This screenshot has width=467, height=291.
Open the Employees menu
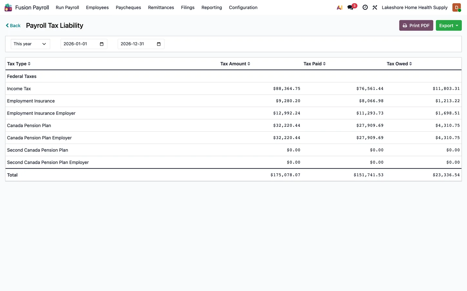click(x=97, y=7)
